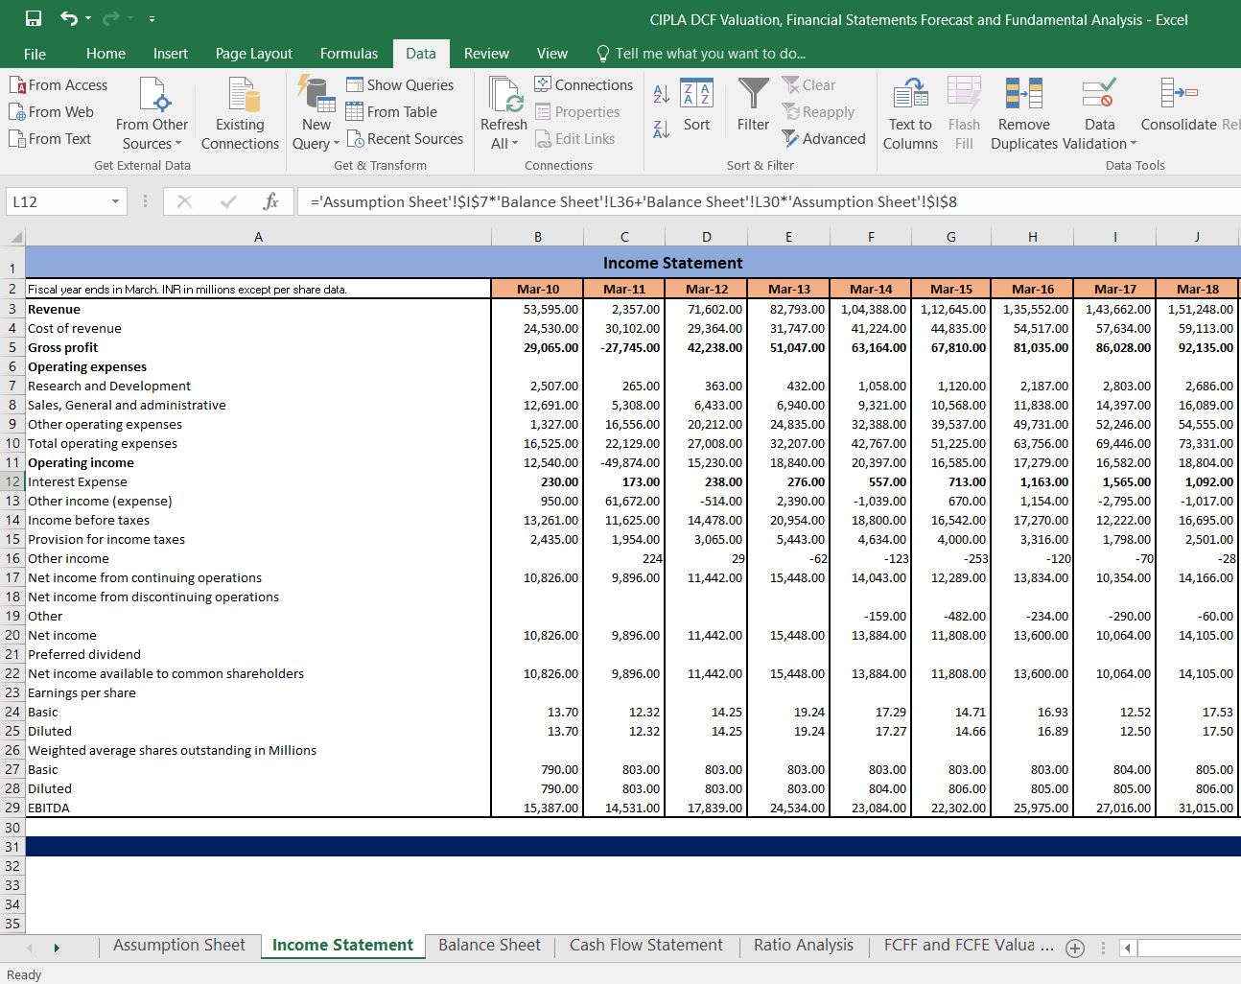Open the Ratio Analysis sheet tab

(x=804, y=945)
